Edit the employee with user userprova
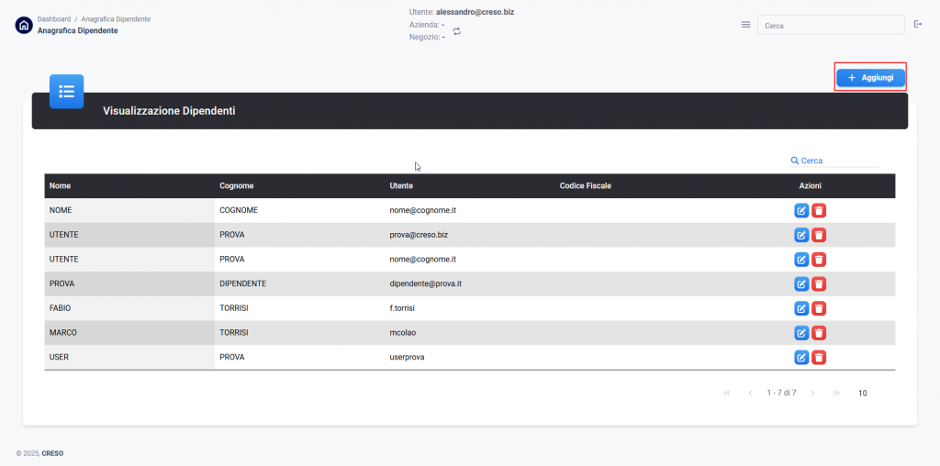The width and height of the screenshot is (940, 466). [x=801, y=357]
